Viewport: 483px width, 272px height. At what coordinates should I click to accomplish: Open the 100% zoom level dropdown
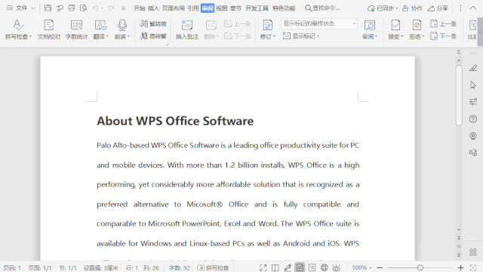pos(361,267)
